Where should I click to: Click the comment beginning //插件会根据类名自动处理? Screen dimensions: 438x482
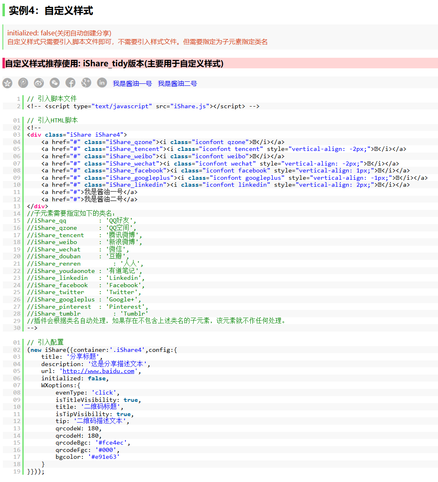pos(157,321)
